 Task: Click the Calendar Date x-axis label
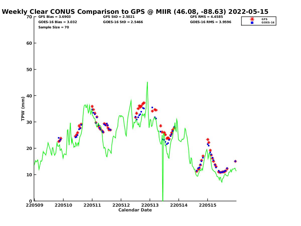pos(135,210)
